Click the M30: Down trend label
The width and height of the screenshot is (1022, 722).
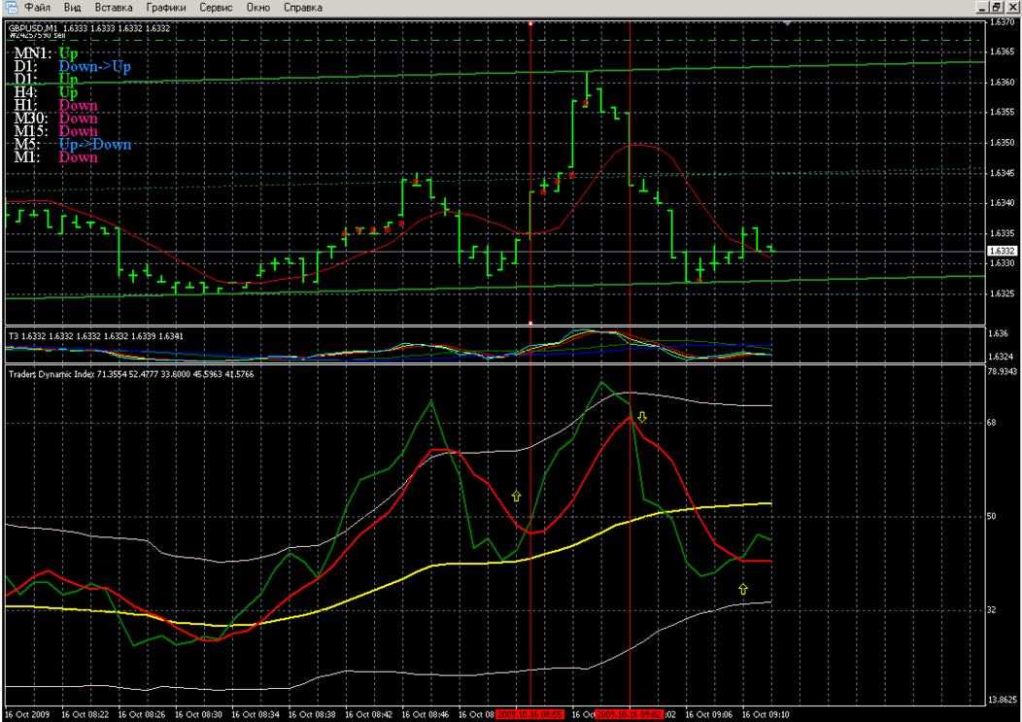55,119
